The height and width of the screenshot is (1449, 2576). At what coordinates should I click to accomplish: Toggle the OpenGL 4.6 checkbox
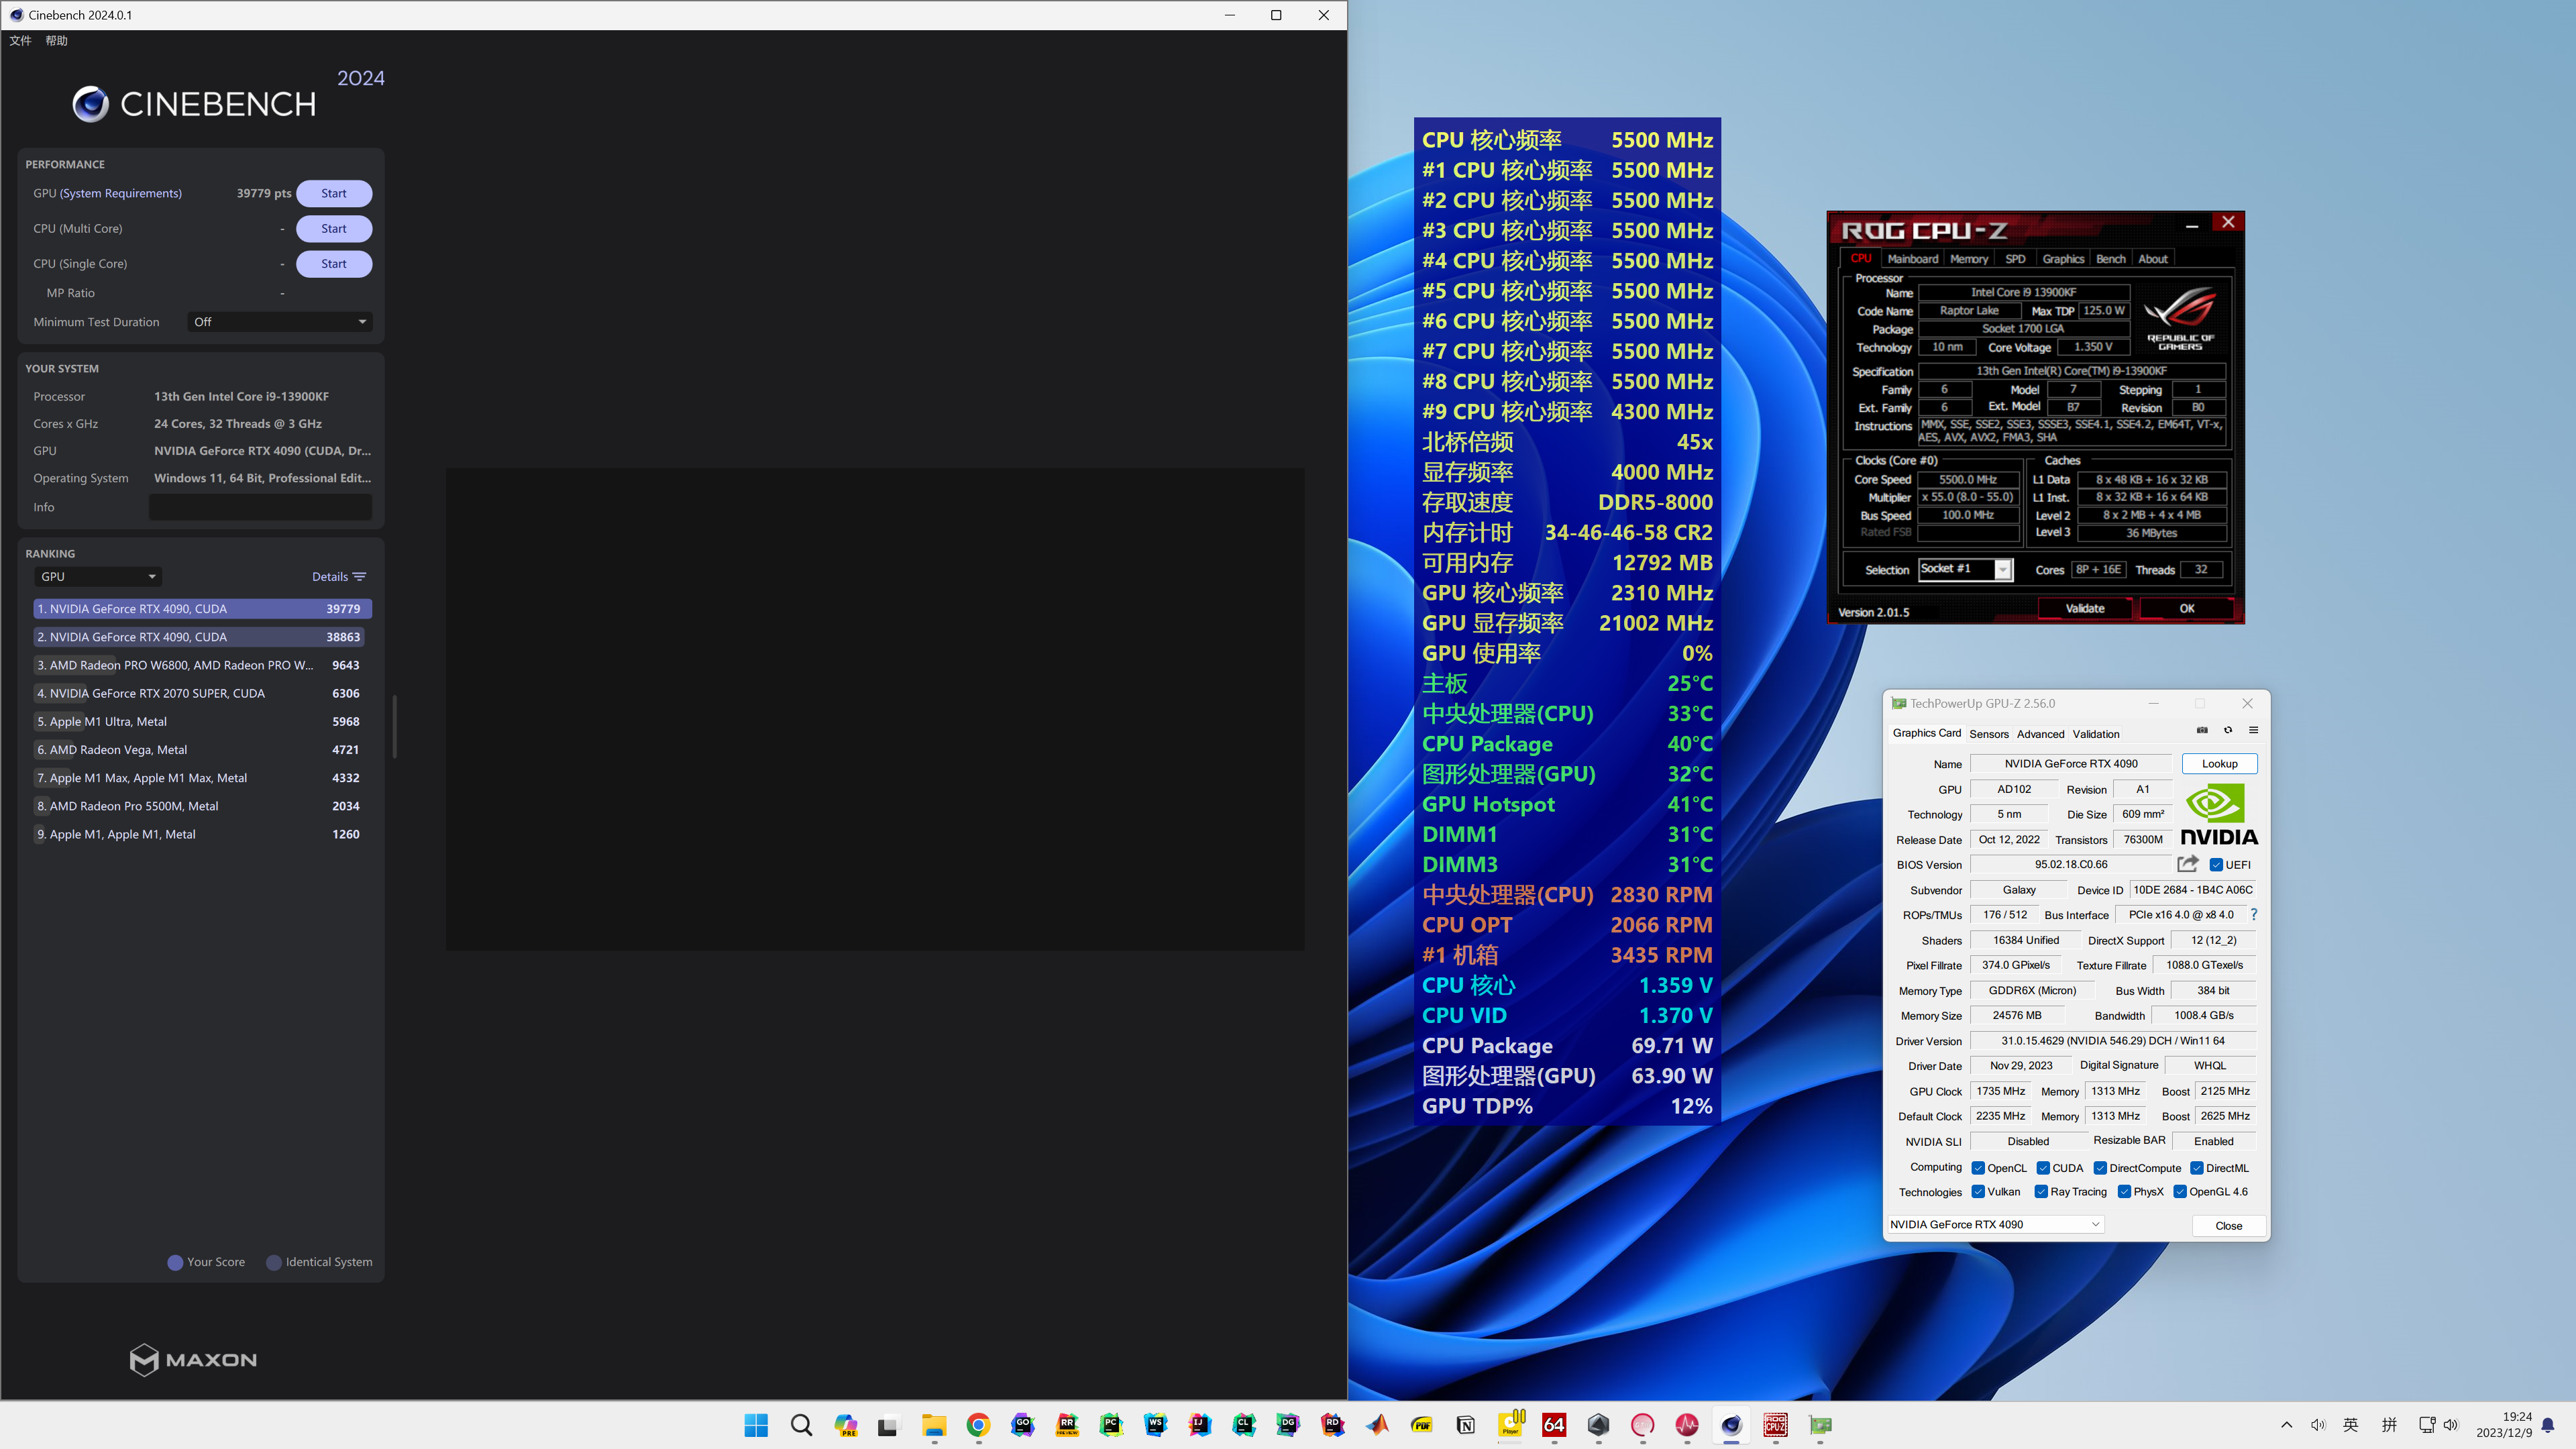(x=2180, y=1192)
